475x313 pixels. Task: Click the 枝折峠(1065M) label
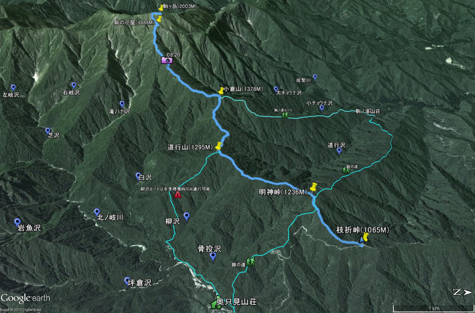[363, 230]
